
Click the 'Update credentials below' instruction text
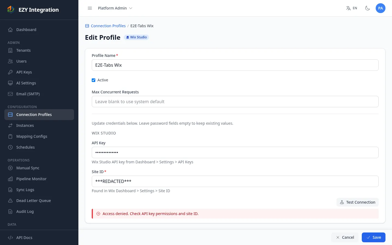coord(163,123)
